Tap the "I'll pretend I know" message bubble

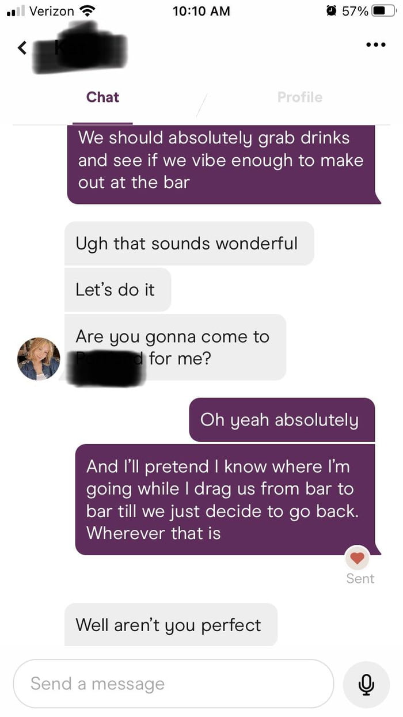point(225,499)
